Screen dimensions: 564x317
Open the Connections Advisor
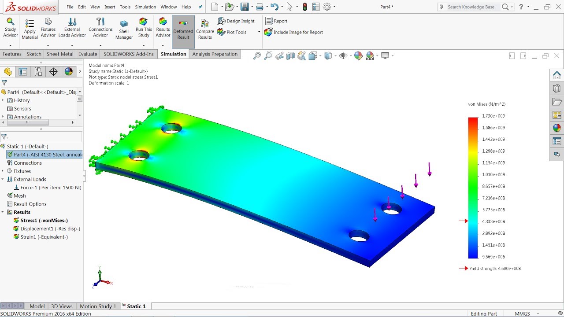(100, 27)
